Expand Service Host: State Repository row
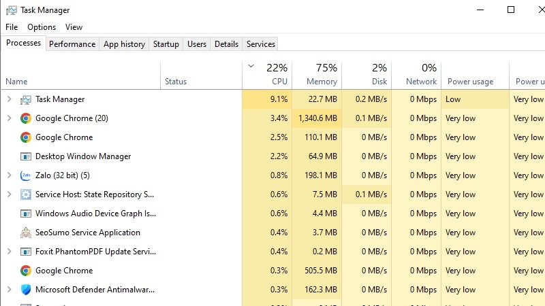The image size is (545, 306). tap(10, 194)
